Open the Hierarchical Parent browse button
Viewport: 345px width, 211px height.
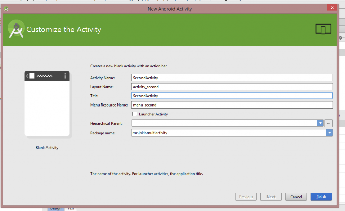pos(329,123)
